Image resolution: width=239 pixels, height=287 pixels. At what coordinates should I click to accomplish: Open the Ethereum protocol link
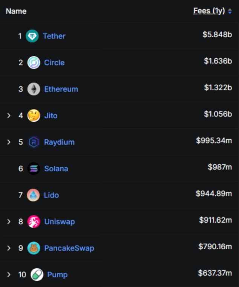coord(61,89)
